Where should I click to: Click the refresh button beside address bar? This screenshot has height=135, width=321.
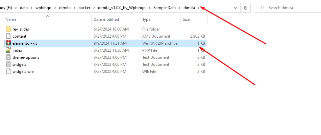[245, 8]
